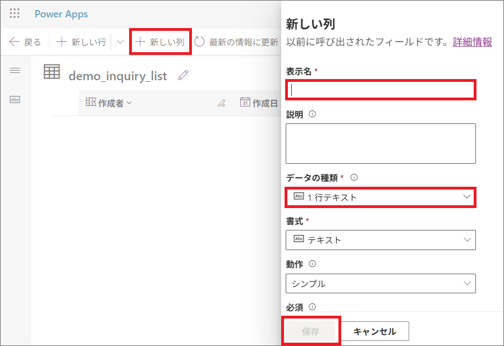Click the table grid icon beside demo_inquiry_list
The image size is (504, 346).
pos(52,72)
